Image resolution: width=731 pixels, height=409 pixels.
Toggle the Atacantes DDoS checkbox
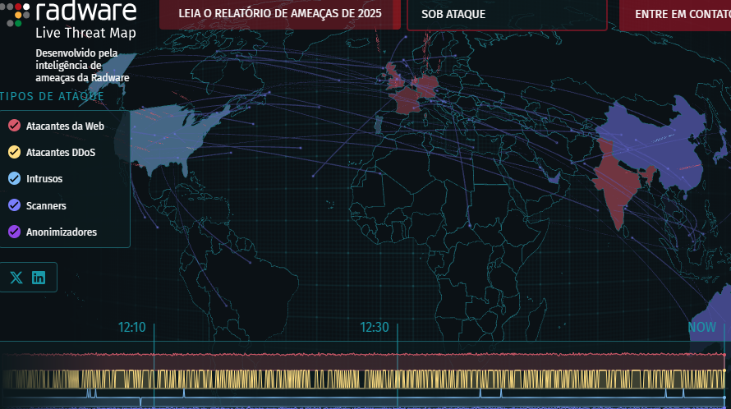click(15, 152)
